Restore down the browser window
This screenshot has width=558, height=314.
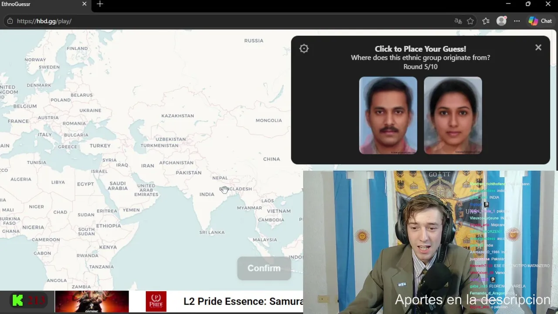(528, 4)
